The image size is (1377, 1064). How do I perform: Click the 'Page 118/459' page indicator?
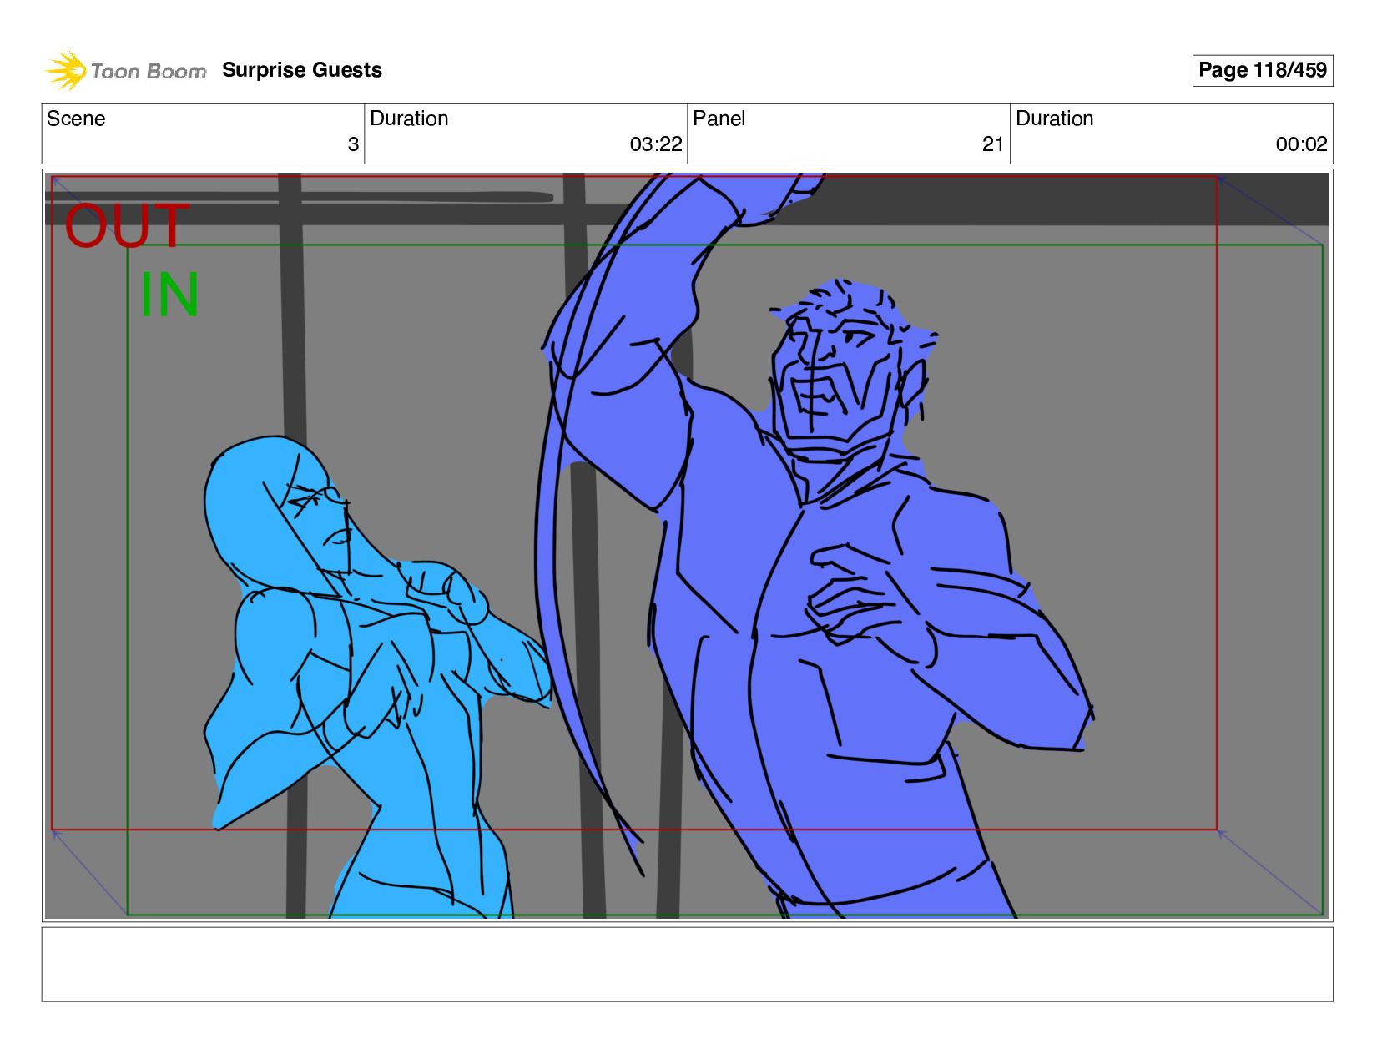1262,70
